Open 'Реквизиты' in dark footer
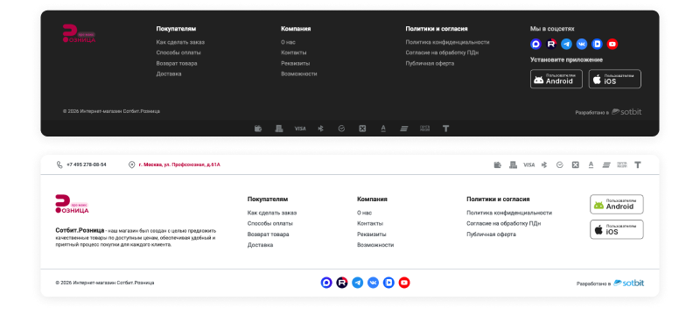 [296, 63]
